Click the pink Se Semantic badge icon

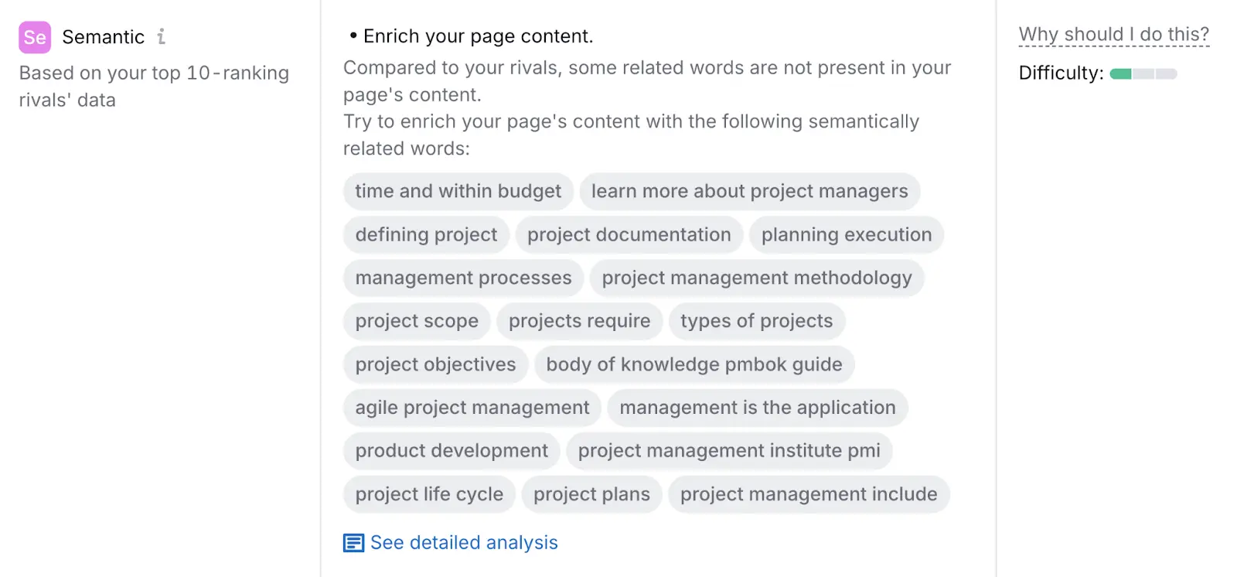34,37
